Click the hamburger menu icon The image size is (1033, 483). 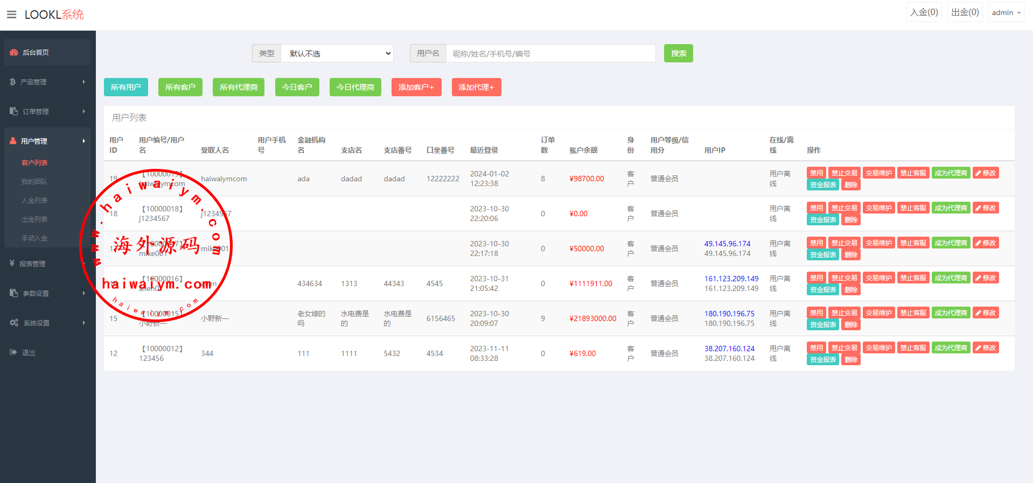coord(11,15)
